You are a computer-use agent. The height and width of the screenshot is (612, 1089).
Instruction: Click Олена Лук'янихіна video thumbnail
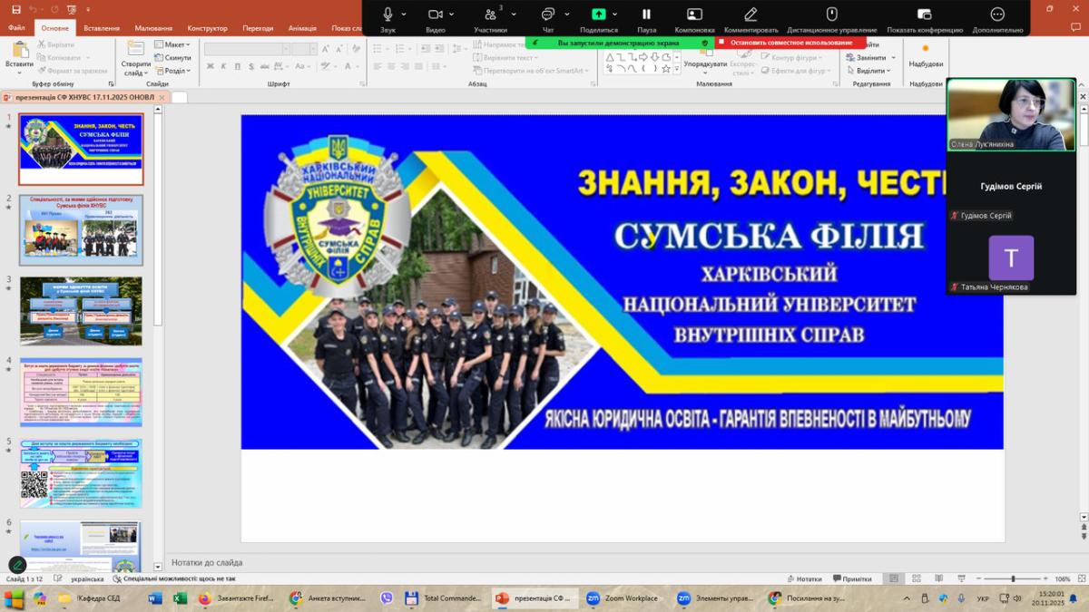click(x=1011, y=114)
